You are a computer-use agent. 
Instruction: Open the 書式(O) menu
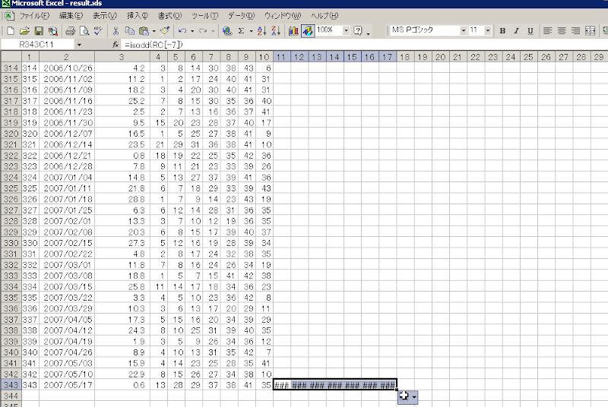pyautogui.click(x=169, y=16)
